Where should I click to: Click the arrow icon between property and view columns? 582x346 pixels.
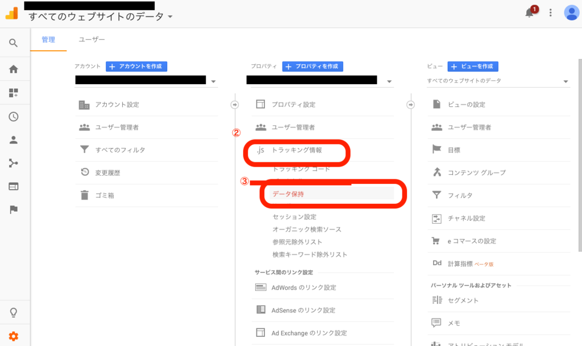[410, 105]
